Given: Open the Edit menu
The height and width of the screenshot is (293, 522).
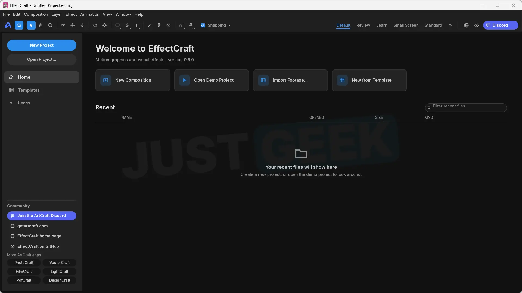Looking at the screenshot, I should (17, 14).
